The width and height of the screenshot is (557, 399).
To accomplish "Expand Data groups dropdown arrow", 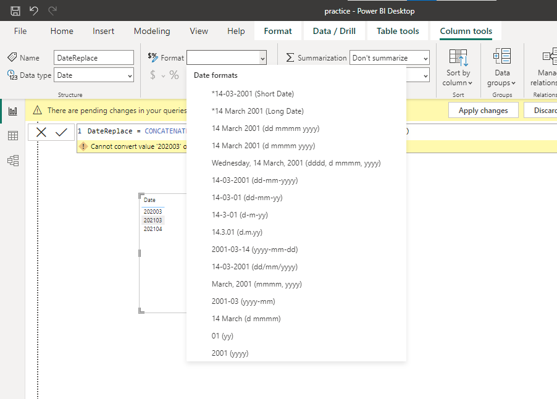I will [513, 83].
